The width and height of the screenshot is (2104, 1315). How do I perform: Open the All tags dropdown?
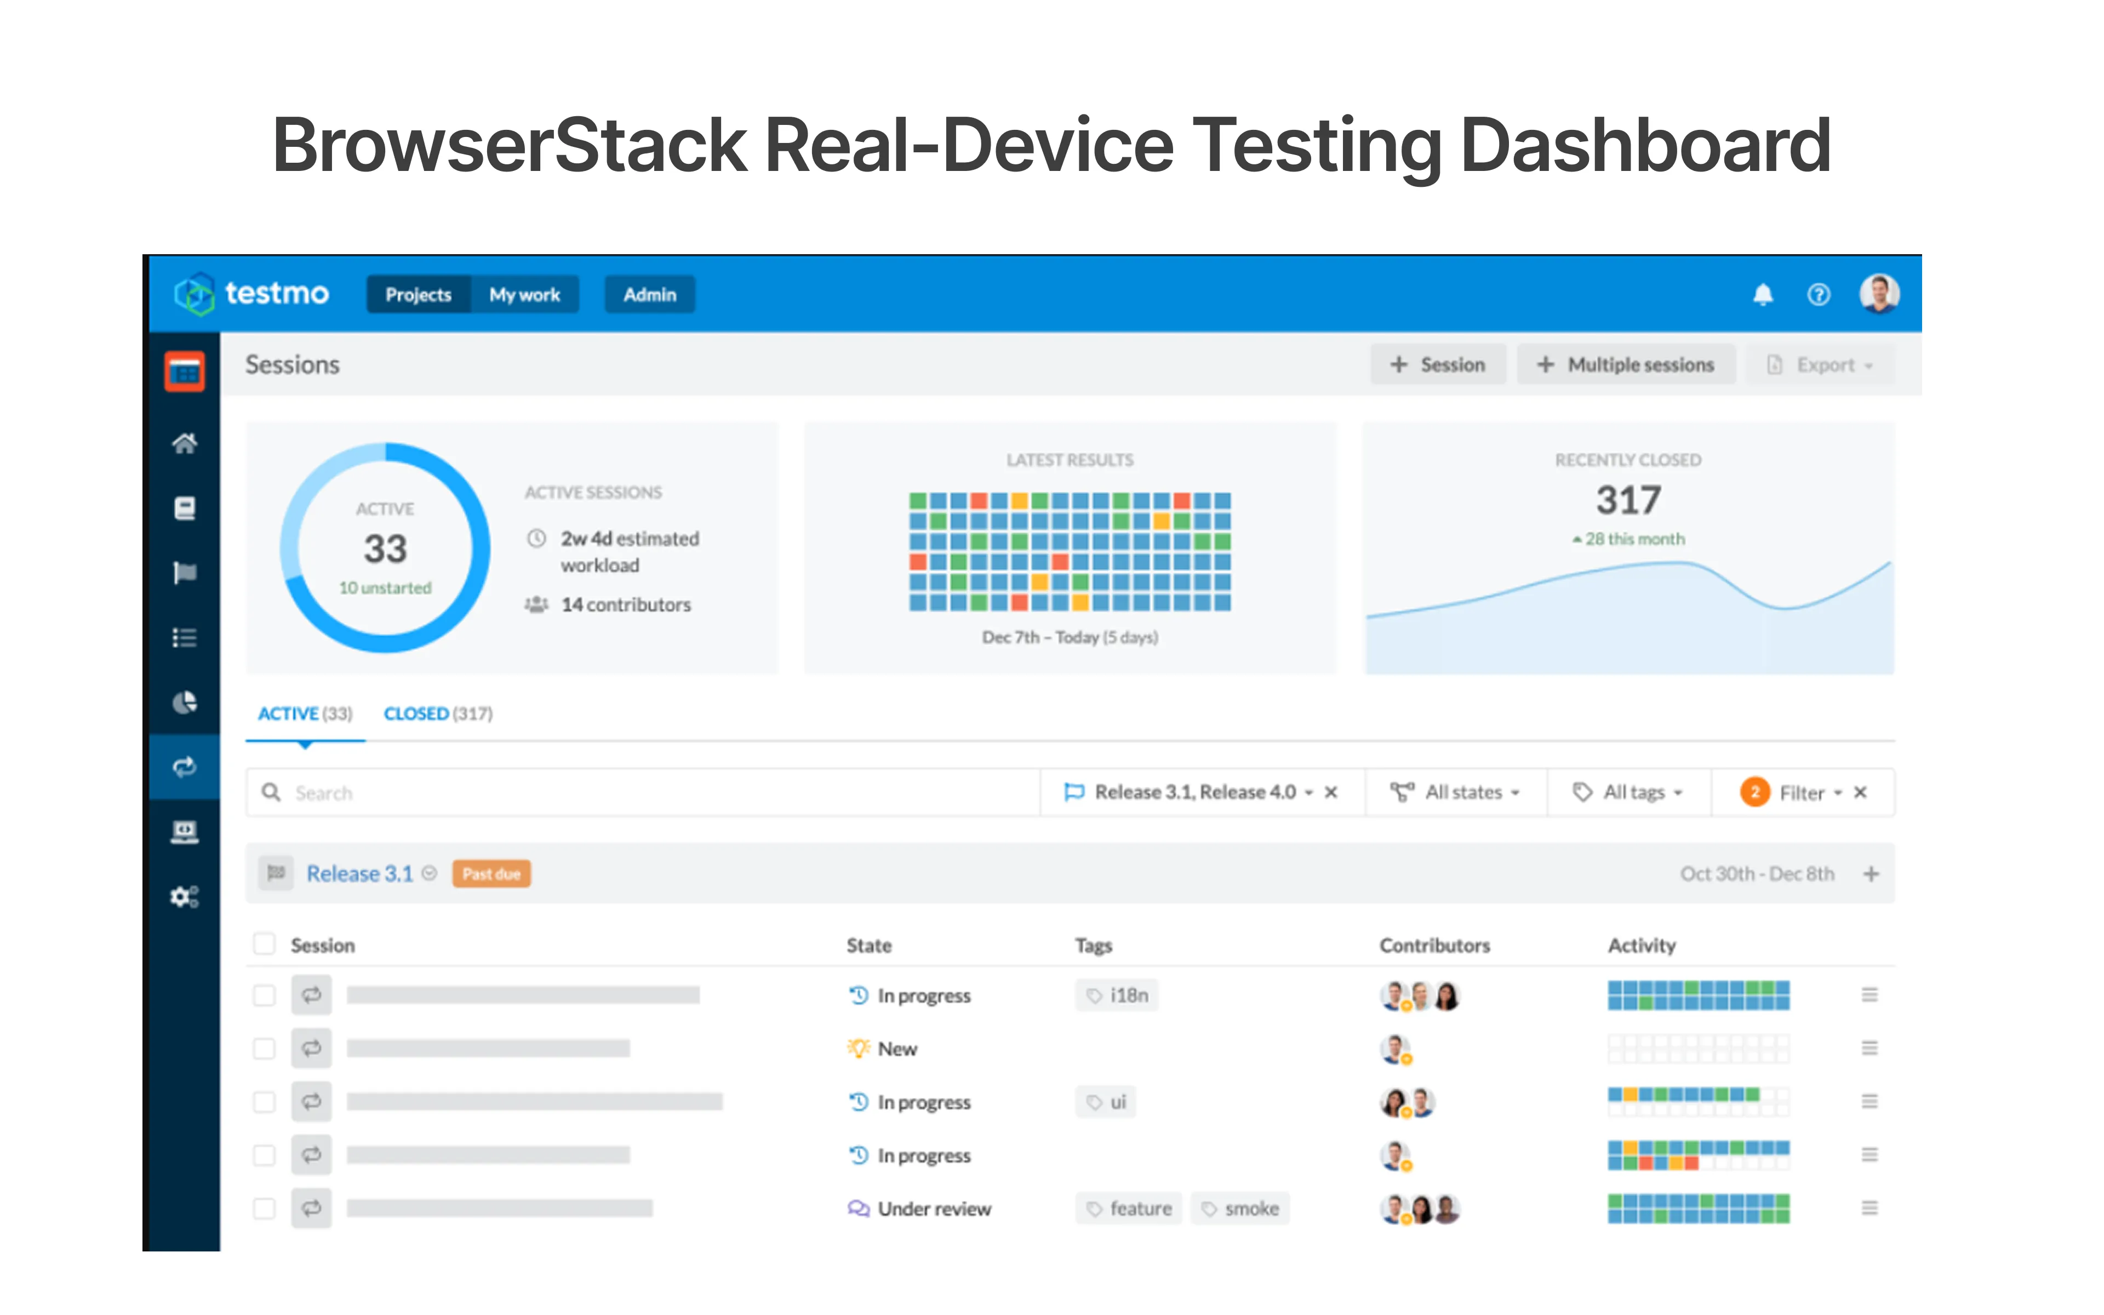pyautogui.click(x=1627, y=792)
